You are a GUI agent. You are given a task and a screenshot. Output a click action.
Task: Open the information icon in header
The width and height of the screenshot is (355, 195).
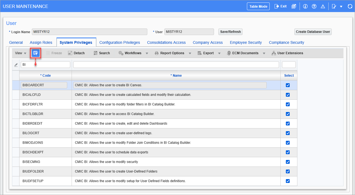[x=305, y=6]
